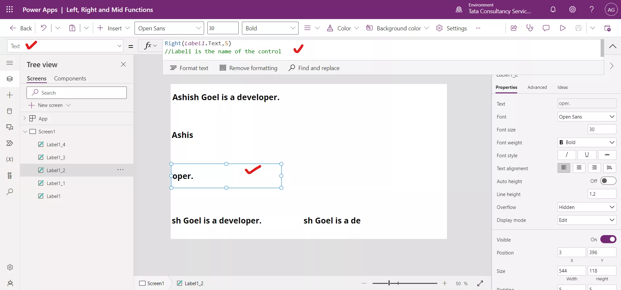This screenshot has width=621, height=290.
Task: Click the Back button
Action: point(21,28)
